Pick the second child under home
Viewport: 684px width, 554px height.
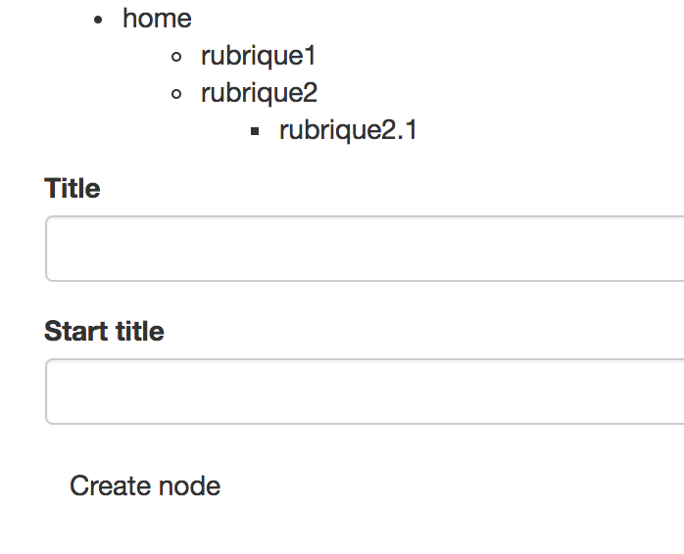click(259, 93)
